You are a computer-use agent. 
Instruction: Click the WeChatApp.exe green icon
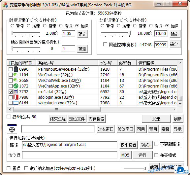(x=16, y=86)
